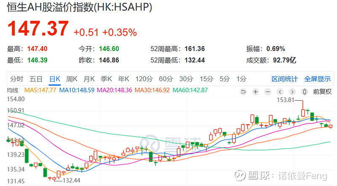
Task: Click the 均线 label
Action: 13,90
